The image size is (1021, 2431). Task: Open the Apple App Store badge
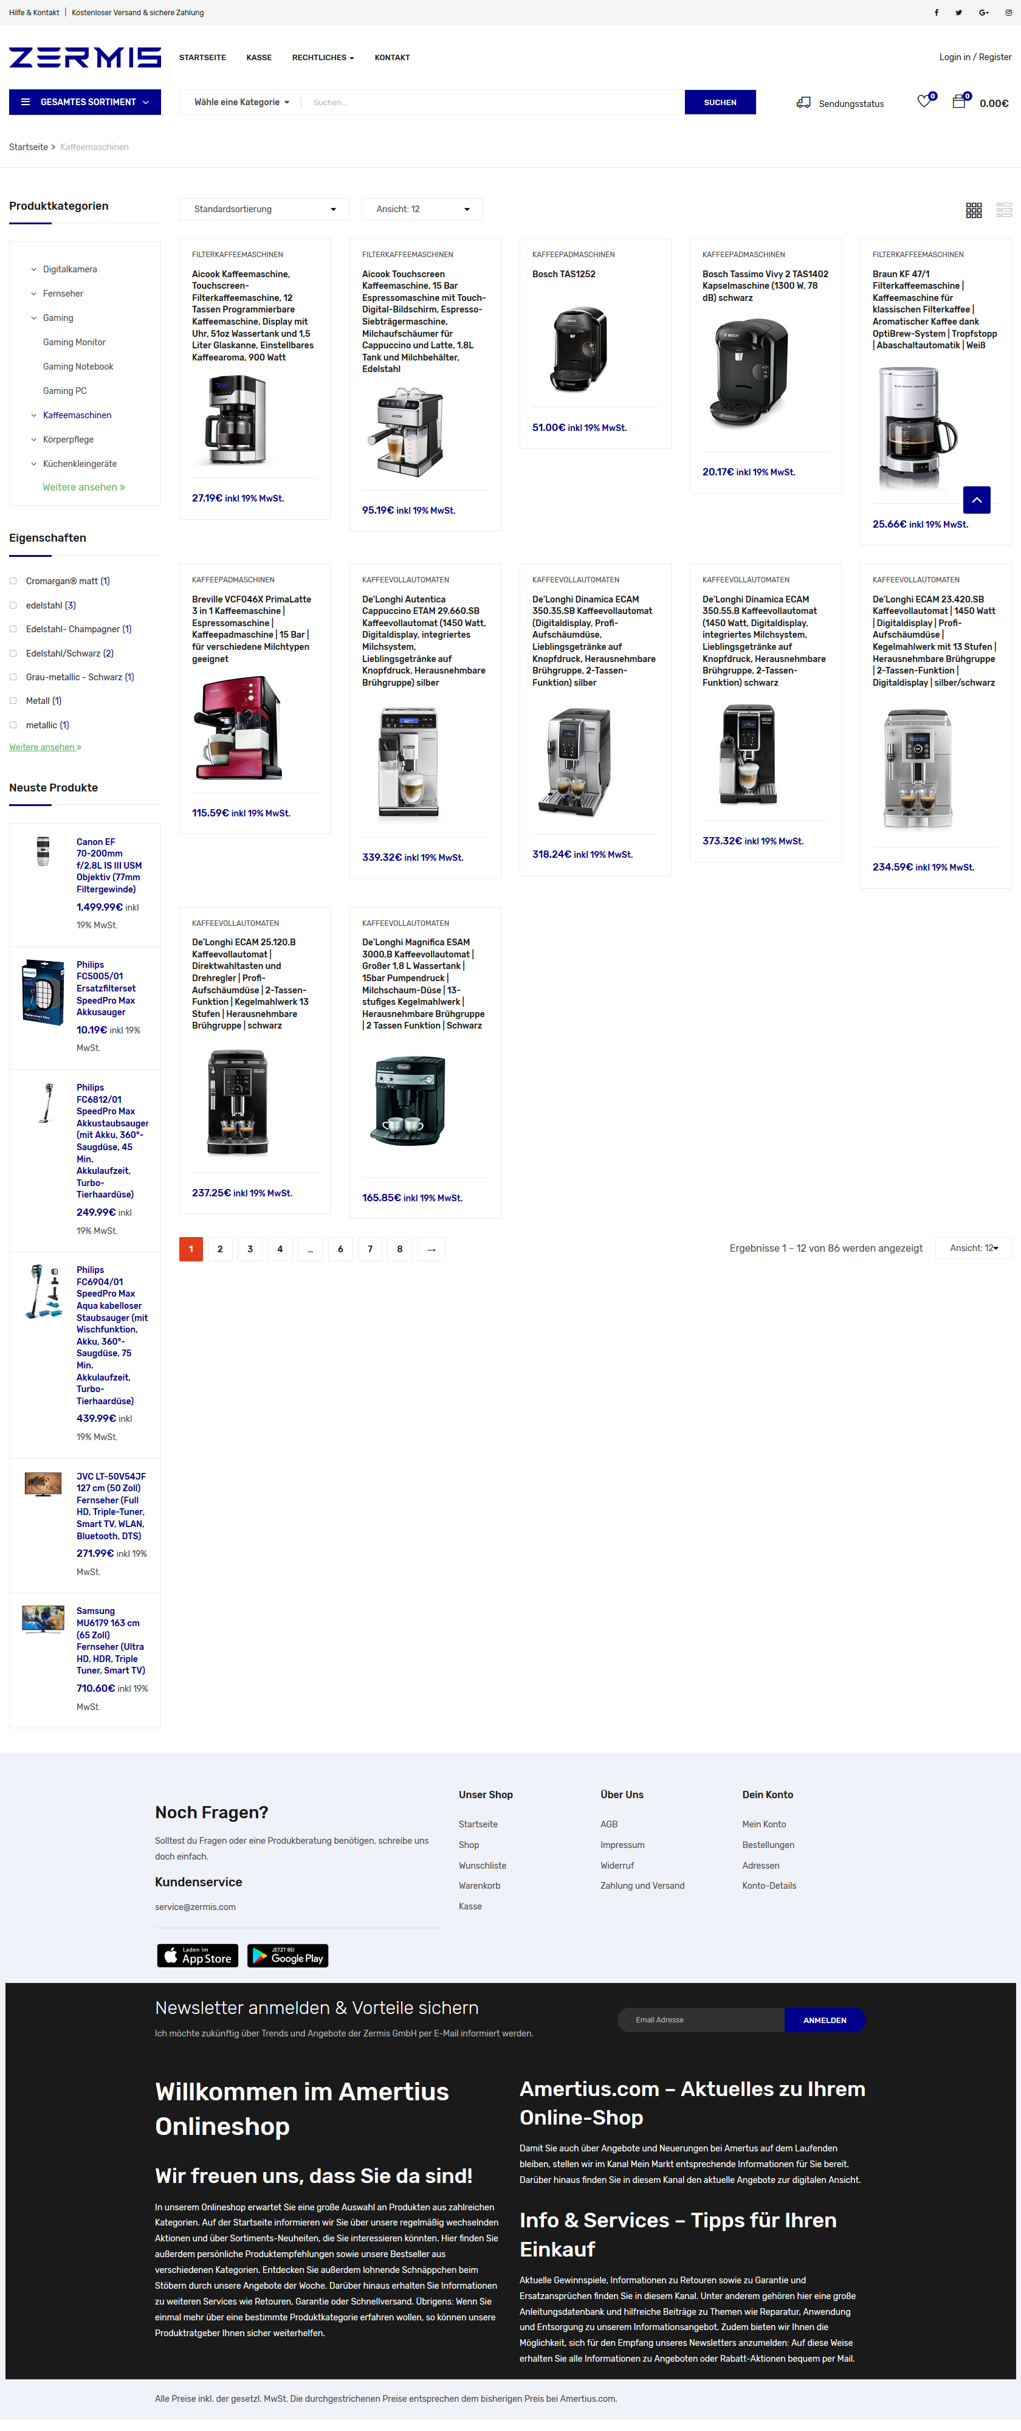[198, 1956]
